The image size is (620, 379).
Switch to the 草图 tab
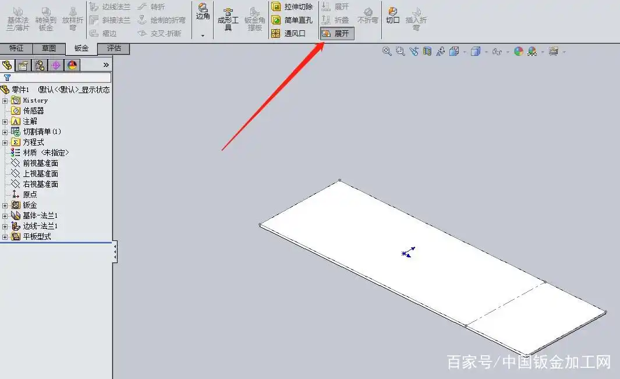pos(49,48)
